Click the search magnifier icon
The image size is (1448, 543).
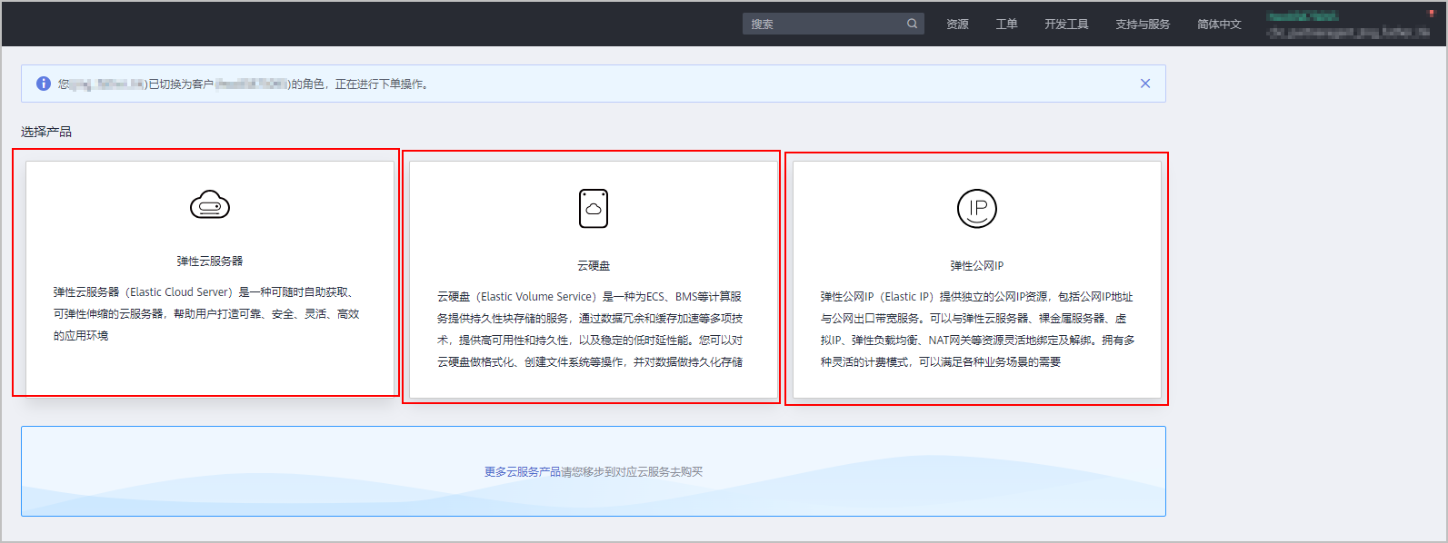pyautogui.click(x=912, y=25)
